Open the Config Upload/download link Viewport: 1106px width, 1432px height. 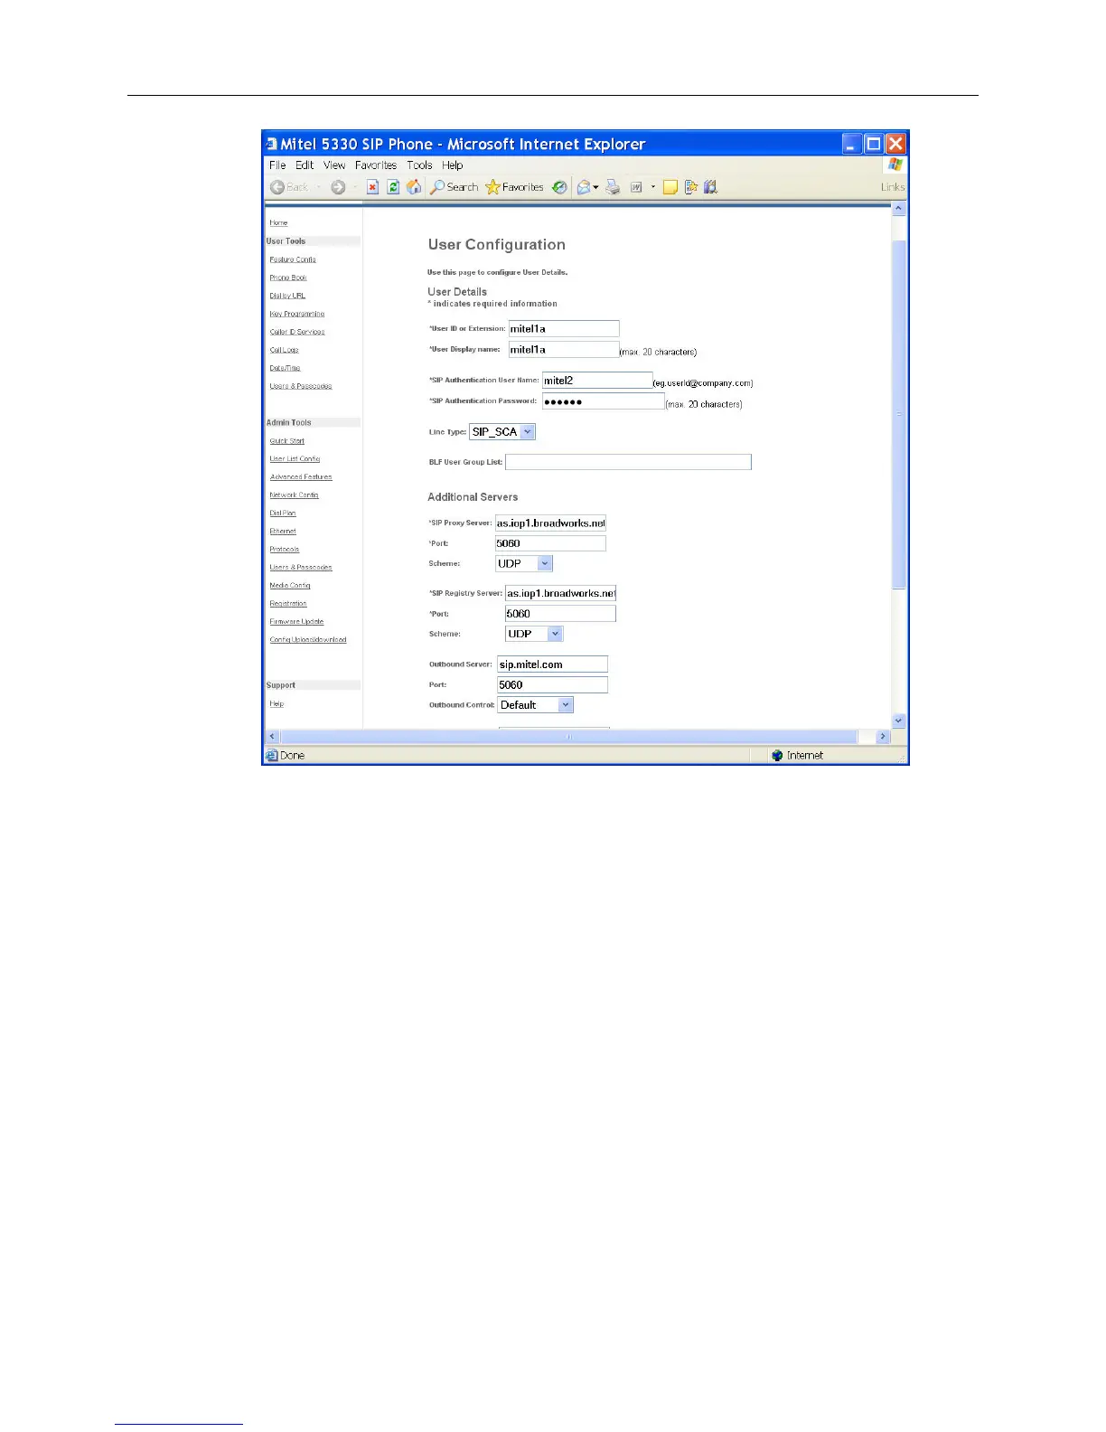point(308,640)
